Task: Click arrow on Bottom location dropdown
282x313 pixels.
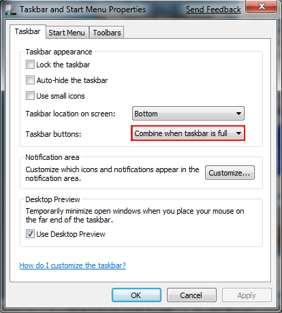Action: tap(238, 114)
